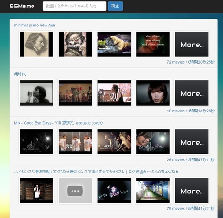Play the 'Your silence' lyrics video thumbnail
Viewport: 223px width, 218px height.
[x=153, y=44]
